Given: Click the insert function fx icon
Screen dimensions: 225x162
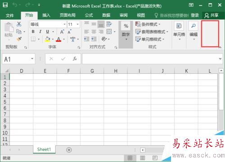Looking at the screenshot, I should [75, 59].
